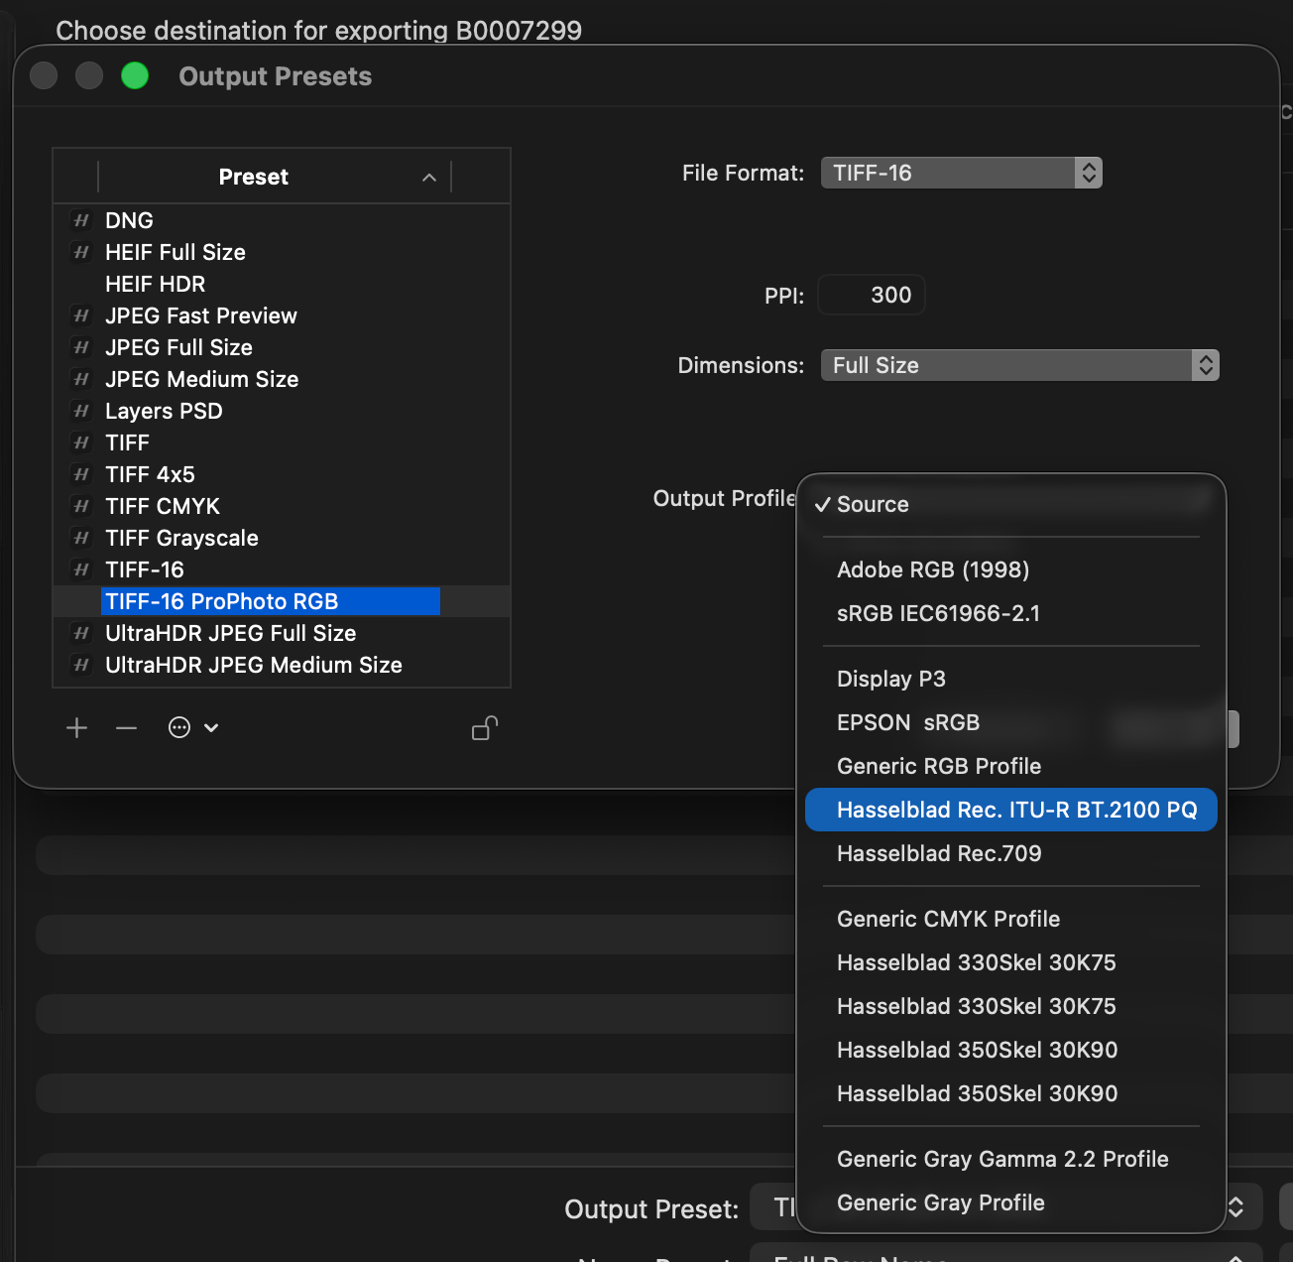The width and height of the screenshot is (1293, 1262).
Task: Click the icon beside UltraHDR JPEG Full Size
Action: click(81, 633)
